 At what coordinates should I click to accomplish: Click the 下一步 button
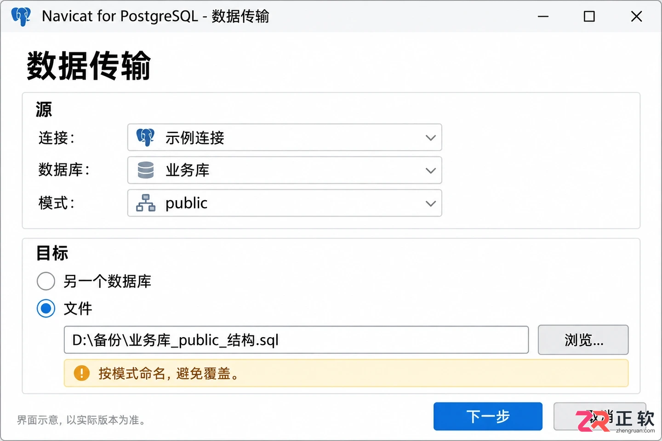click(488, 416)
